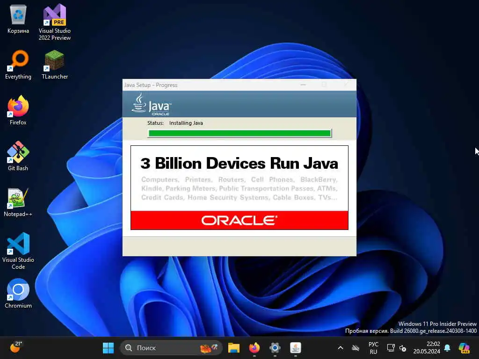Switch the РУС RU input language
The height and width of the screenshot is (359, 479).
point(373,348)
